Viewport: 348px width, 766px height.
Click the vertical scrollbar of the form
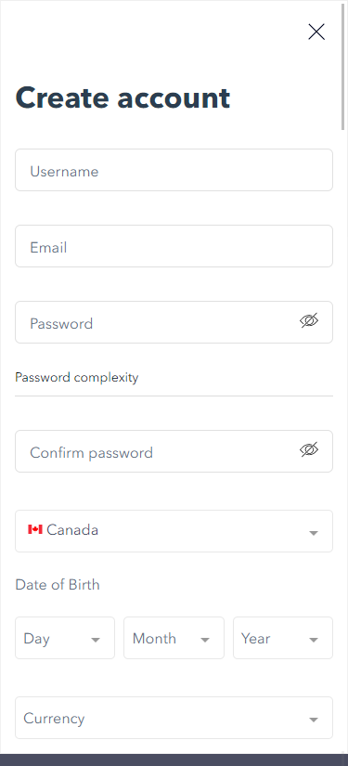344,67
